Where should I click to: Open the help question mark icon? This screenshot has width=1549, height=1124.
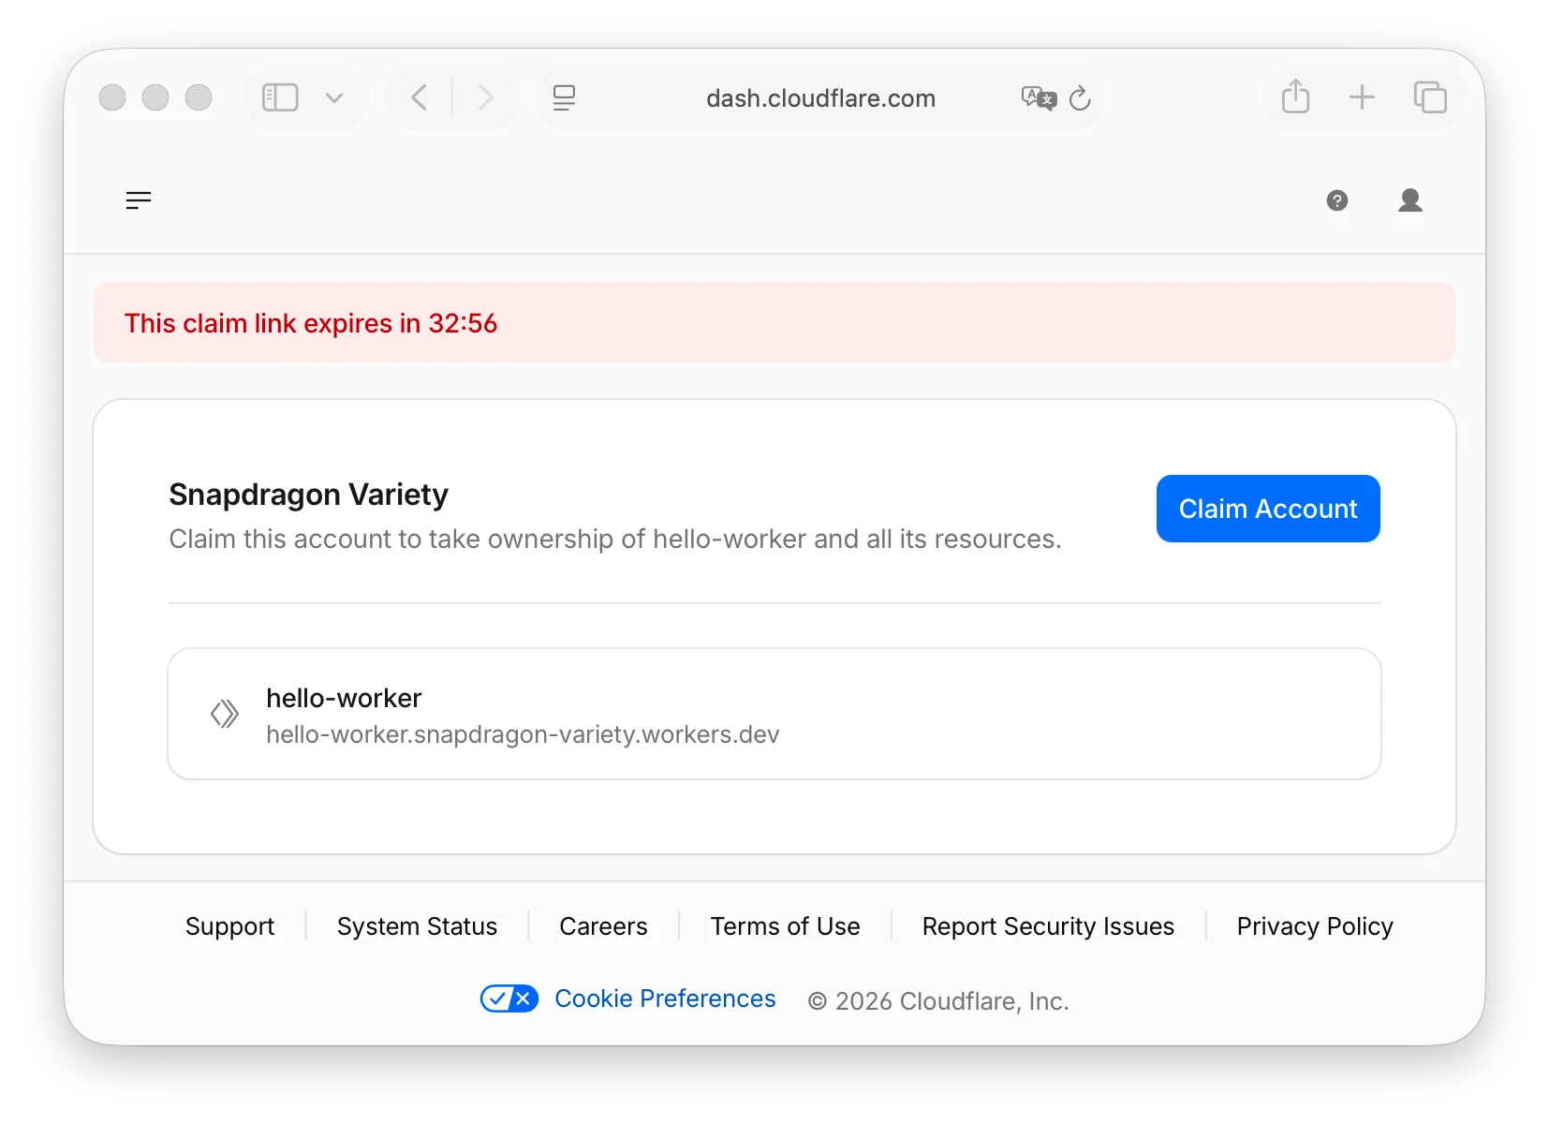coord(1337,200)
